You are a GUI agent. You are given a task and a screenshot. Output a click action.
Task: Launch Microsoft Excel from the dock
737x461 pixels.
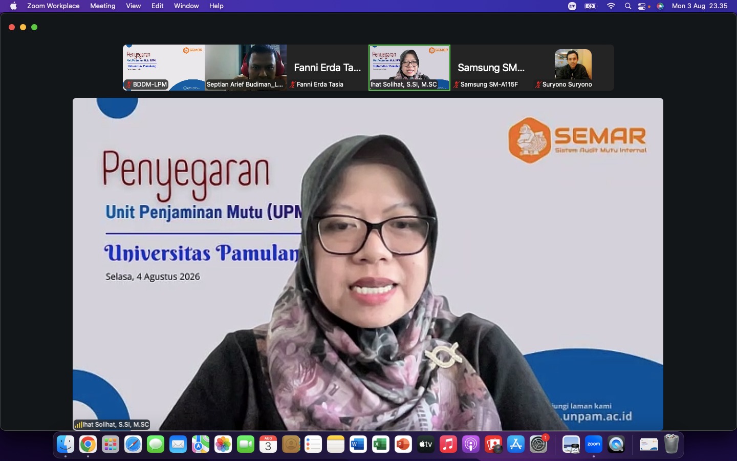pos(381,445)
